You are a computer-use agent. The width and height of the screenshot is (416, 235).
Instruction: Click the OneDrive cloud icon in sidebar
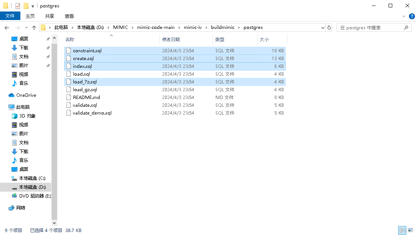coord(11,95)
